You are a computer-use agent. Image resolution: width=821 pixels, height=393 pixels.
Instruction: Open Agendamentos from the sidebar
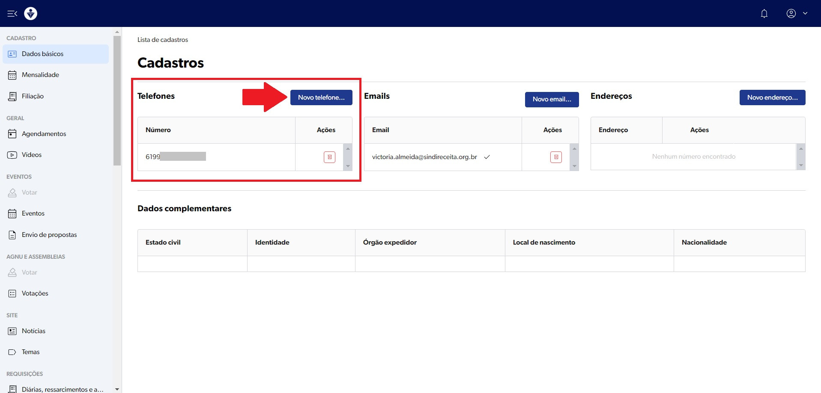[x=44, y=134]
